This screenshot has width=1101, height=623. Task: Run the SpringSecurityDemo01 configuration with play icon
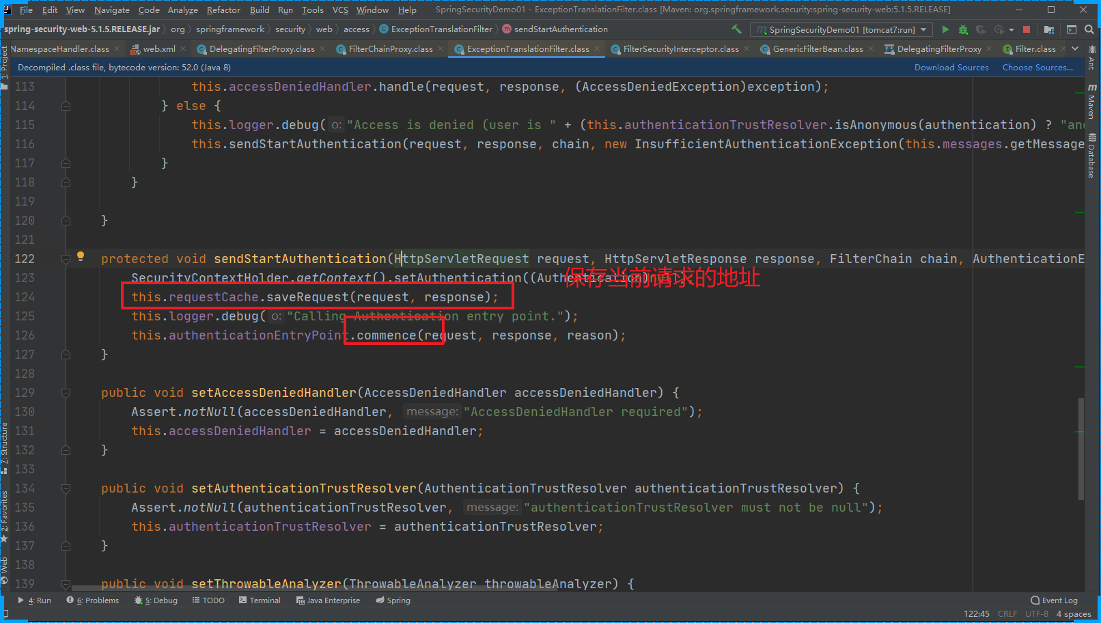tap(945, 29)
